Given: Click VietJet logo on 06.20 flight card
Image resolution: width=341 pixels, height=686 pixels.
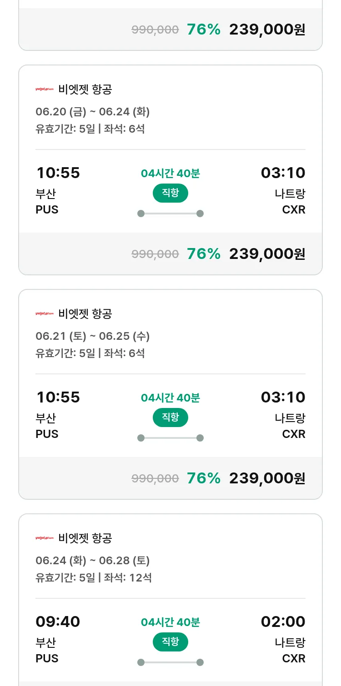Looking at the screenshot, I should point(45,89).
